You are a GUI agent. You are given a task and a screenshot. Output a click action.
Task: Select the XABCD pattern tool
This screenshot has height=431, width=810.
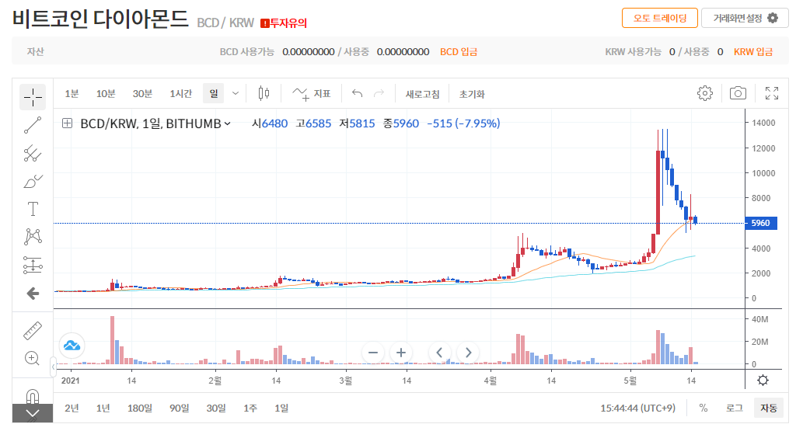[33, 237]
